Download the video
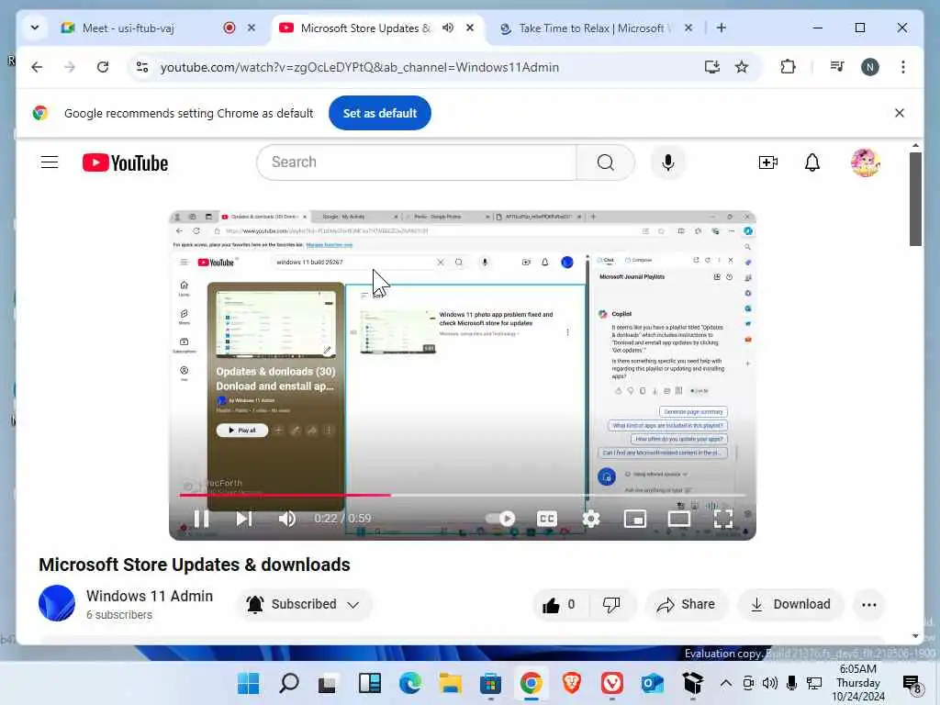 tap(790, 604)
